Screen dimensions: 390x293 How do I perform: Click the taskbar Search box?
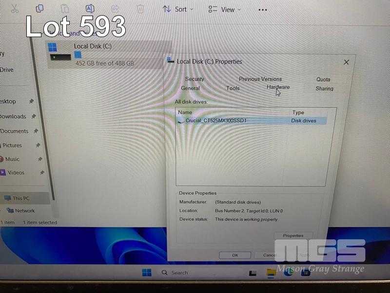tap(195, 272)
